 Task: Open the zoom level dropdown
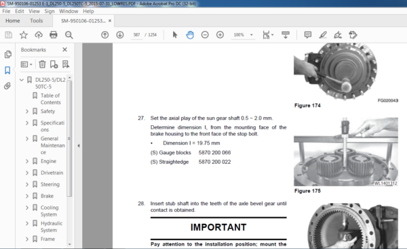pyautogui.click(x=251, y=35)
